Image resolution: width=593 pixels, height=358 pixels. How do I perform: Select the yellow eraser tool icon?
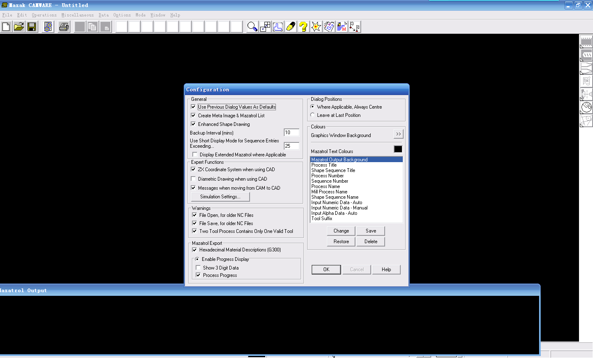(x=290, y=27)
